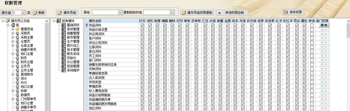Screen dimensions: 350x111
Task: Click 授权 button in 货品资料 row
Action: tap(324, 25)
